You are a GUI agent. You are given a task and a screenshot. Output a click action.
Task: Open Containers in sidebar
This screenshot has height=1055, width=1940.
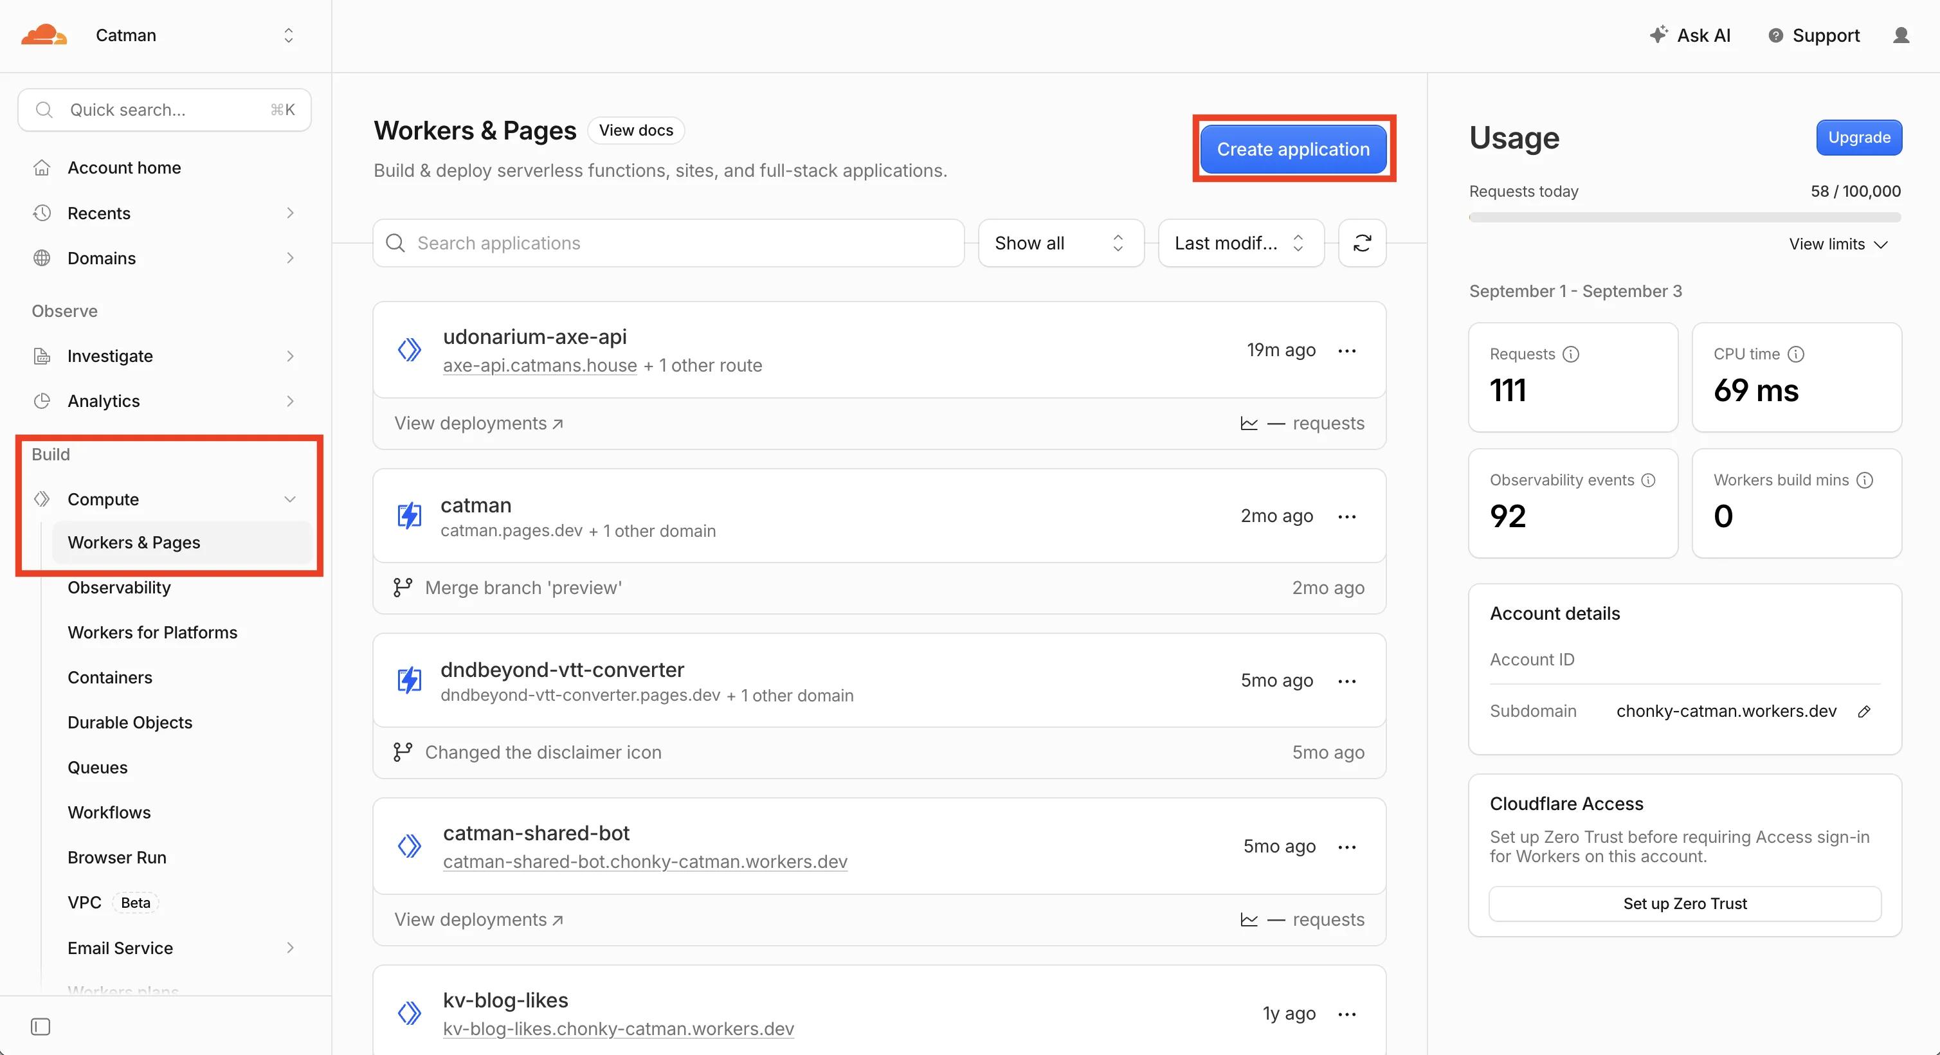pos(110,678)
